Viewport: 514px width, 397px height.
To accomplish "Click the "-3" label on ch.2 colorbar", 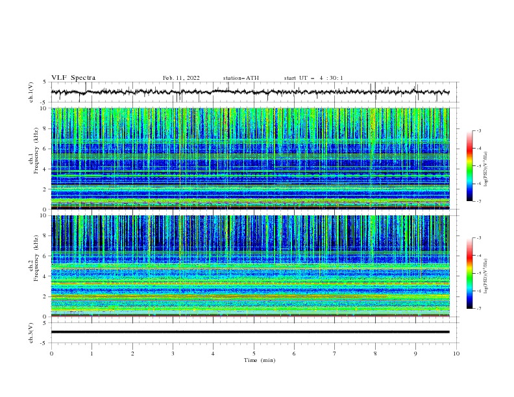I will pyautogui.click(x=479, y=238).
